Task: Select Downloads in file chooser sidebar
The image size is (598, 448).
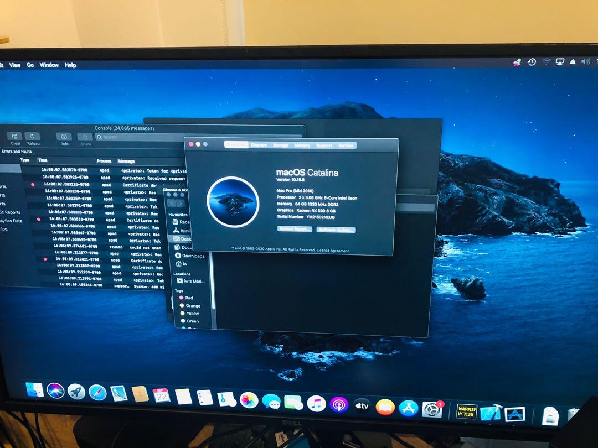Action: point(189,256)
